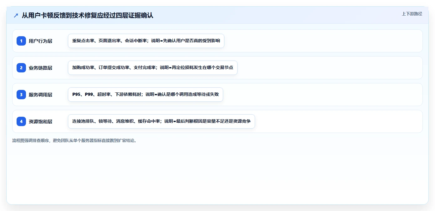
Task: Click the footnote beginning 流程图强调排查顺序
Action: [x=74, y=140]
